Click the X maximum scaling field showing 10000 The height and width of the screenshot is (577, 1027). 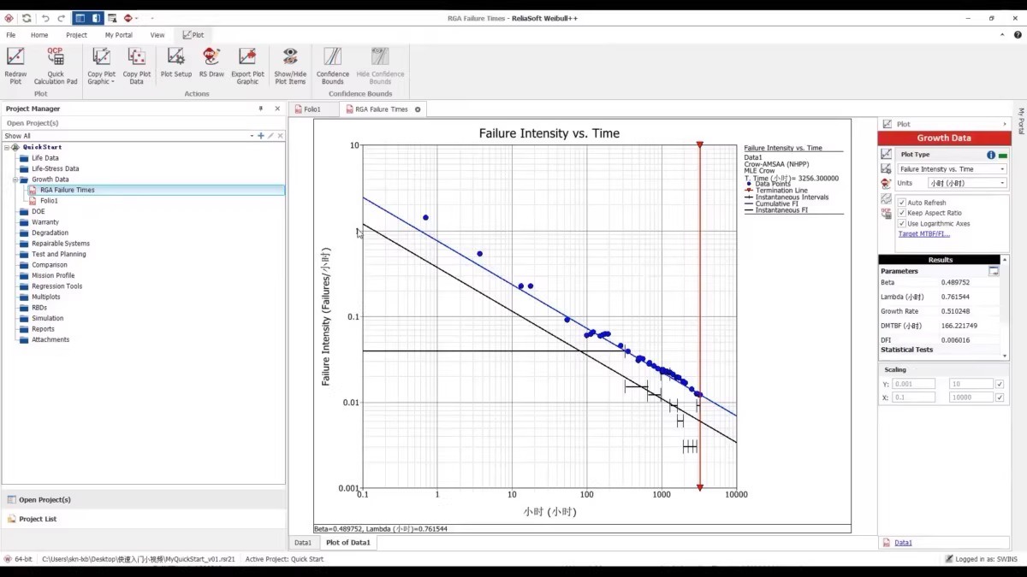(971, 397)
